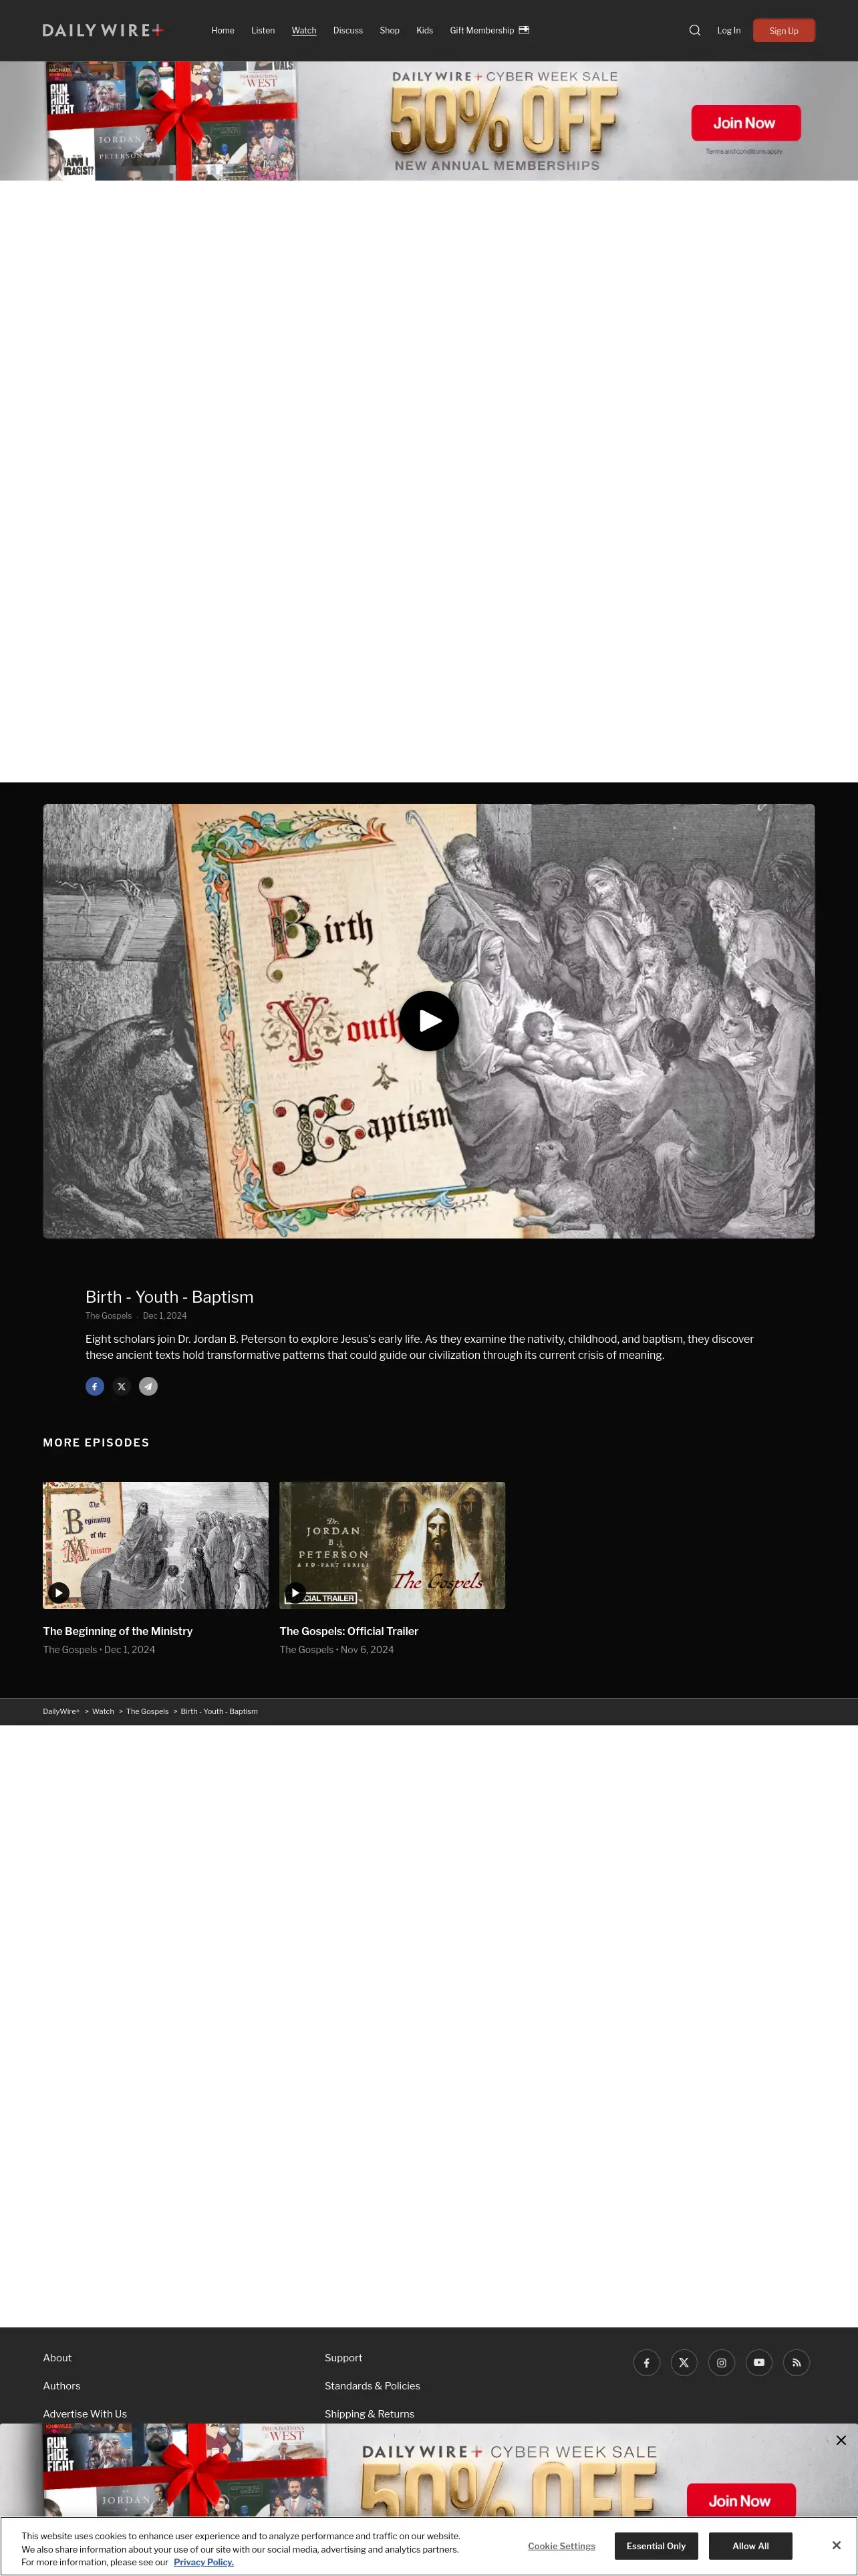Share episode on Facebook
The height and width of the screenshot is (2576, 858).
tap(95, 1386)
